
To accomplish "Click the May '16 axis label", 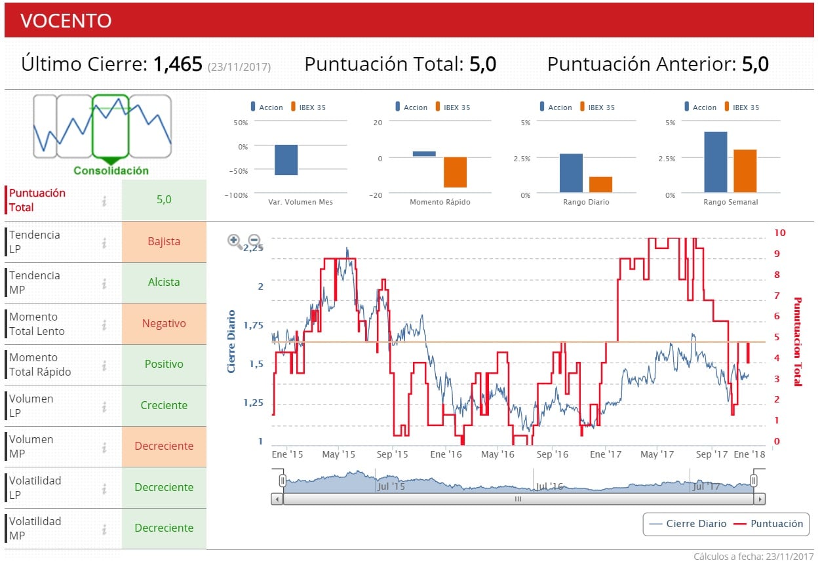I will (498, 454).
